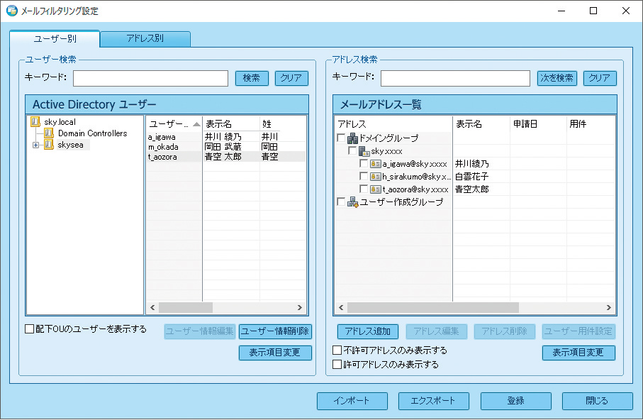Click the address search キーワード field
The image size is (643, 420).
point(455,78)
